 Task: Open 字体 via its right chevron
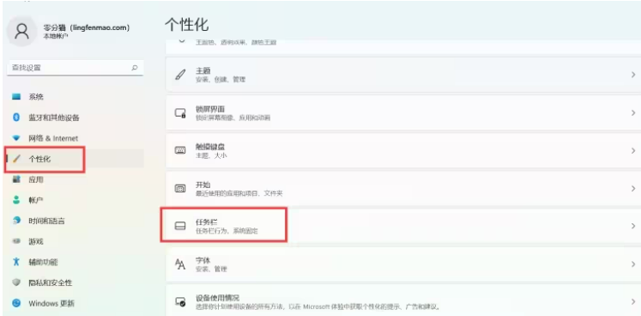pos(633,264)
